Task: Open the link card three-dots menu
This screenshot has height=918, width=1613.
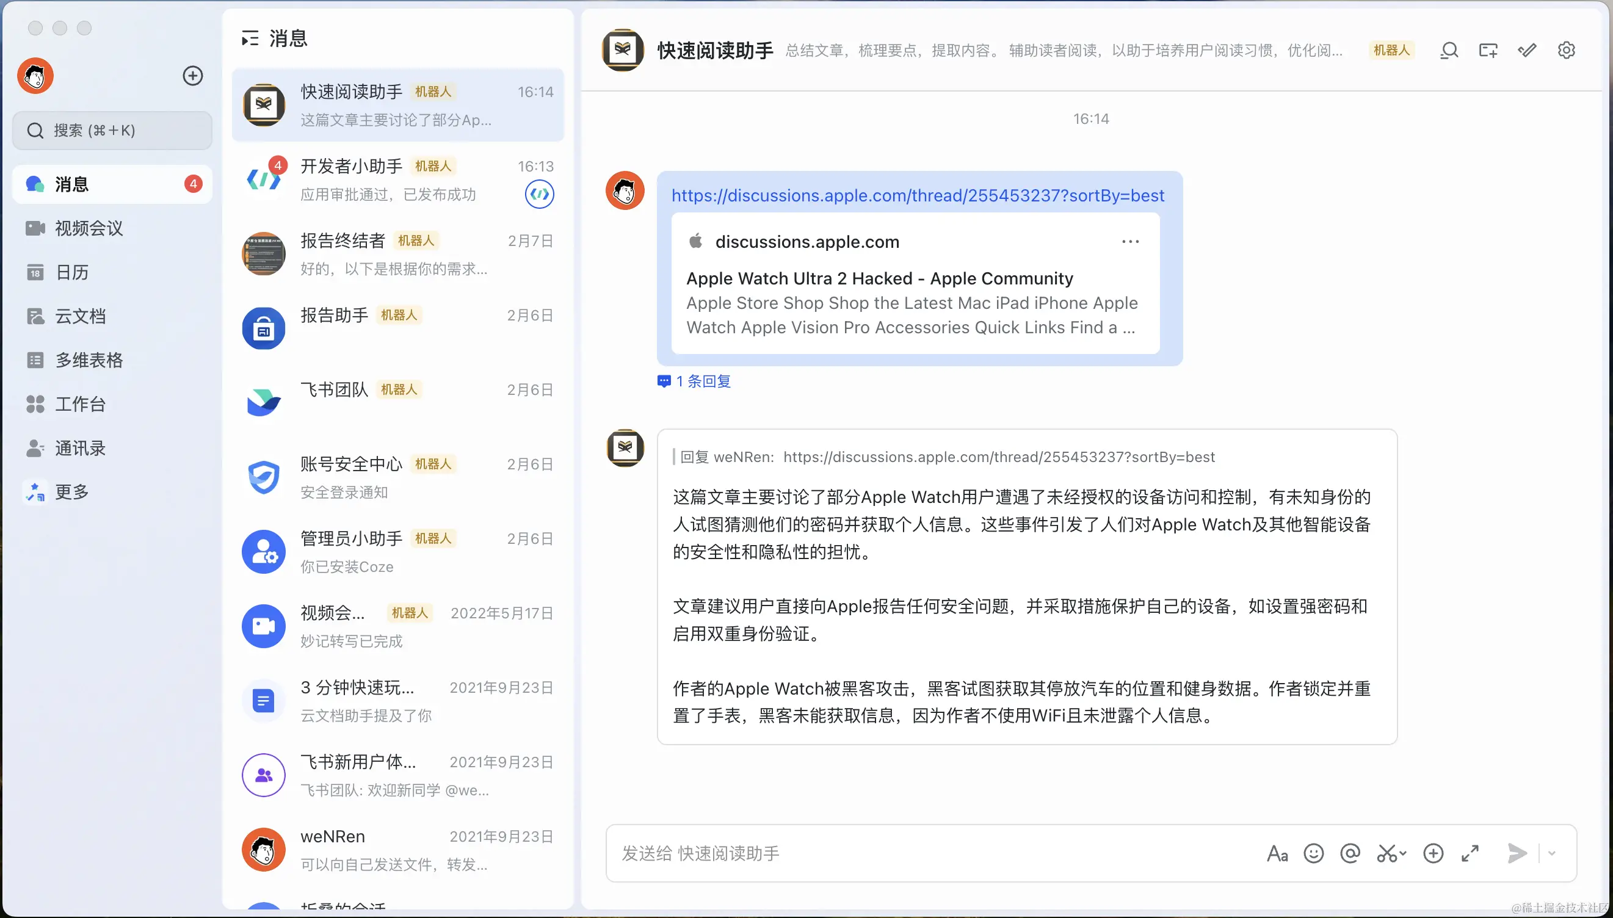Action: point(1130,242)
